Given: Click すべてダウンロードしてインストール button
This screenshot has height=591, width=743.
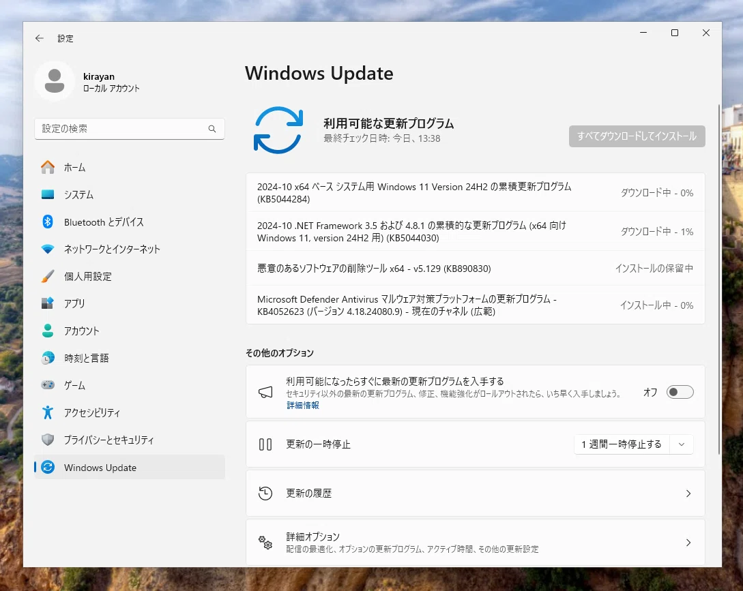Looking at the screenshot, I should point(637,136).
